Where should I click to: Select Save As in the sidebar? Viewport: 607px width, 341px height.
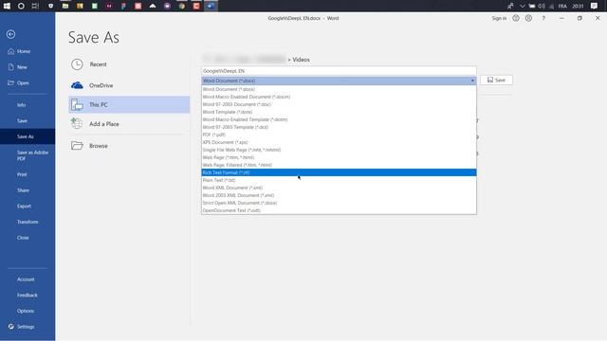pos(28,136)
